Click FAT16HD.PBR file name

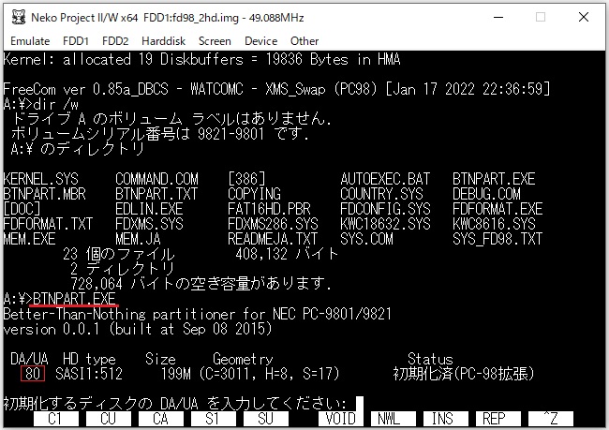[x=269, y=209]
